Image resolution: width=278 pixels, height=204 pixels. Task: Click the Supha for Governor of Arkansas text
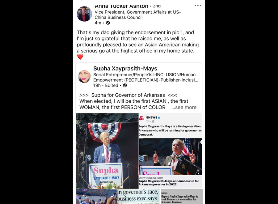tap(128, 95)
